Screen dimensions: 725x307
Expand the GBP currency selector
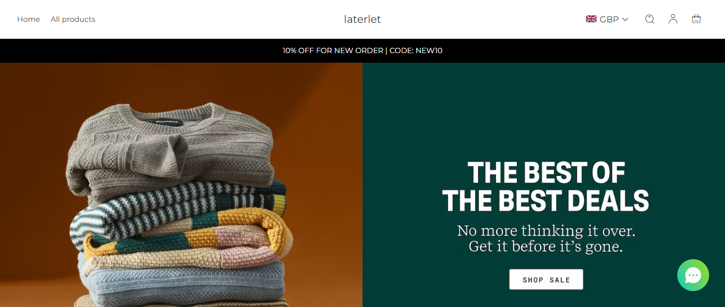[607, 19]
